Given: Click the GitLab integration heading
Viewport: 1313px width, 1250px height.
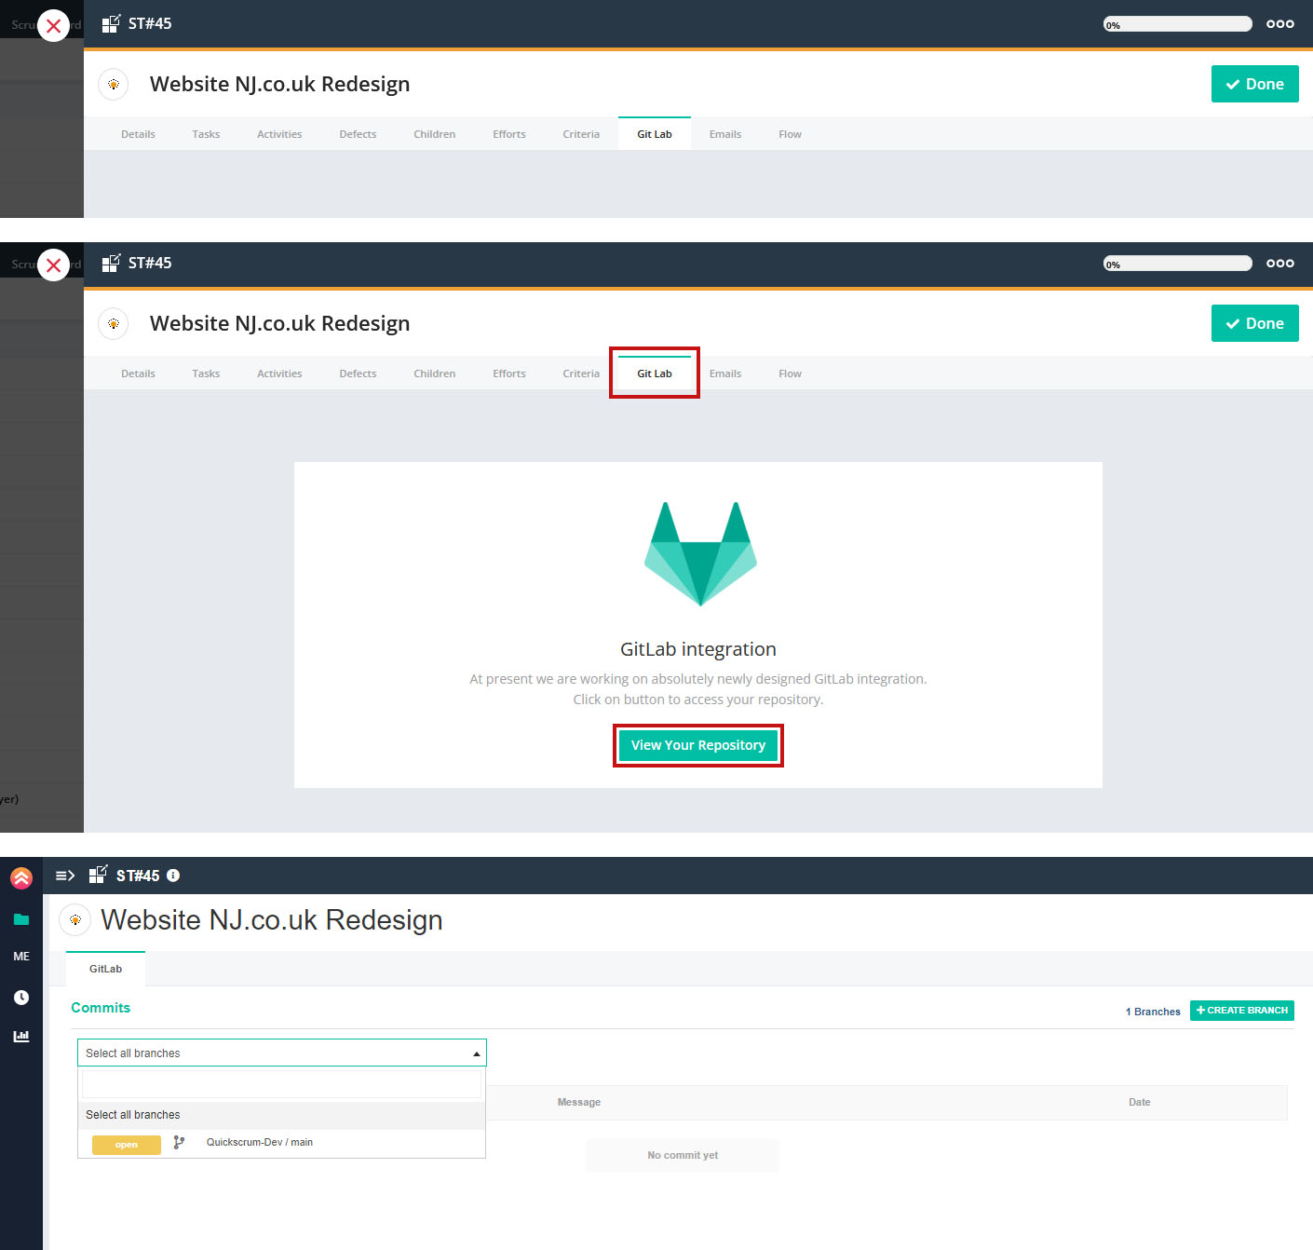Looking at the screenshot, I should tap(698, 649).
